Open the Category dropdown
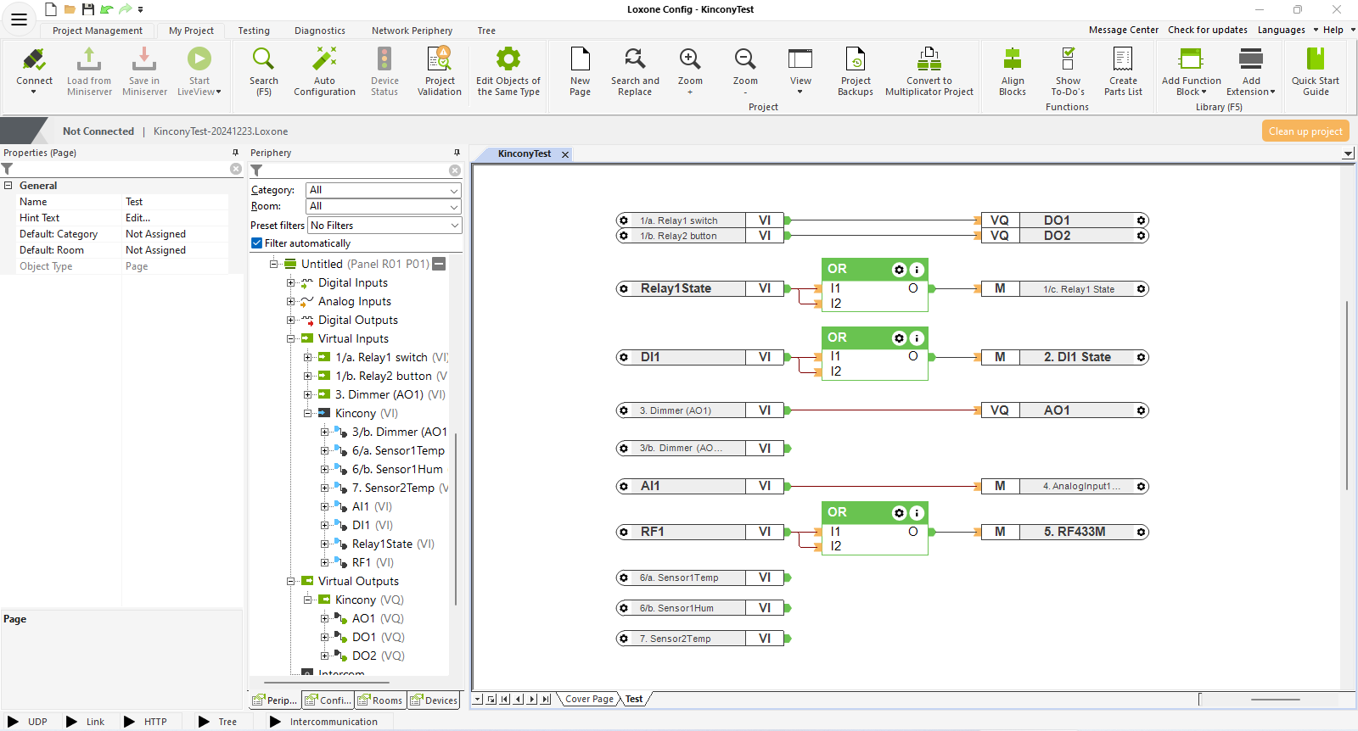This screenshot has width=1358, height=731. [384, 190]
